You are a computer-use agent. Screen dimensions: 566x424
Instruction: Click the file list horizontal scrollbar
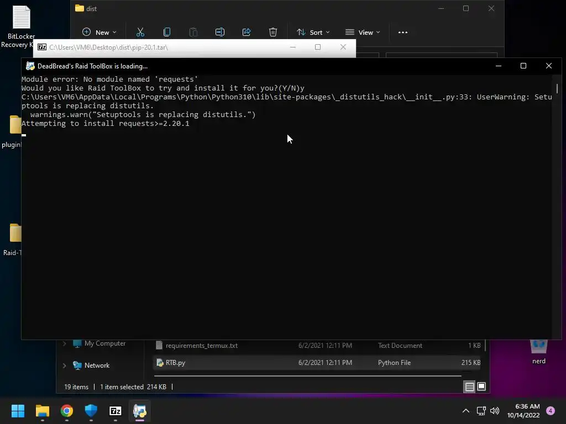click(307, 376)
